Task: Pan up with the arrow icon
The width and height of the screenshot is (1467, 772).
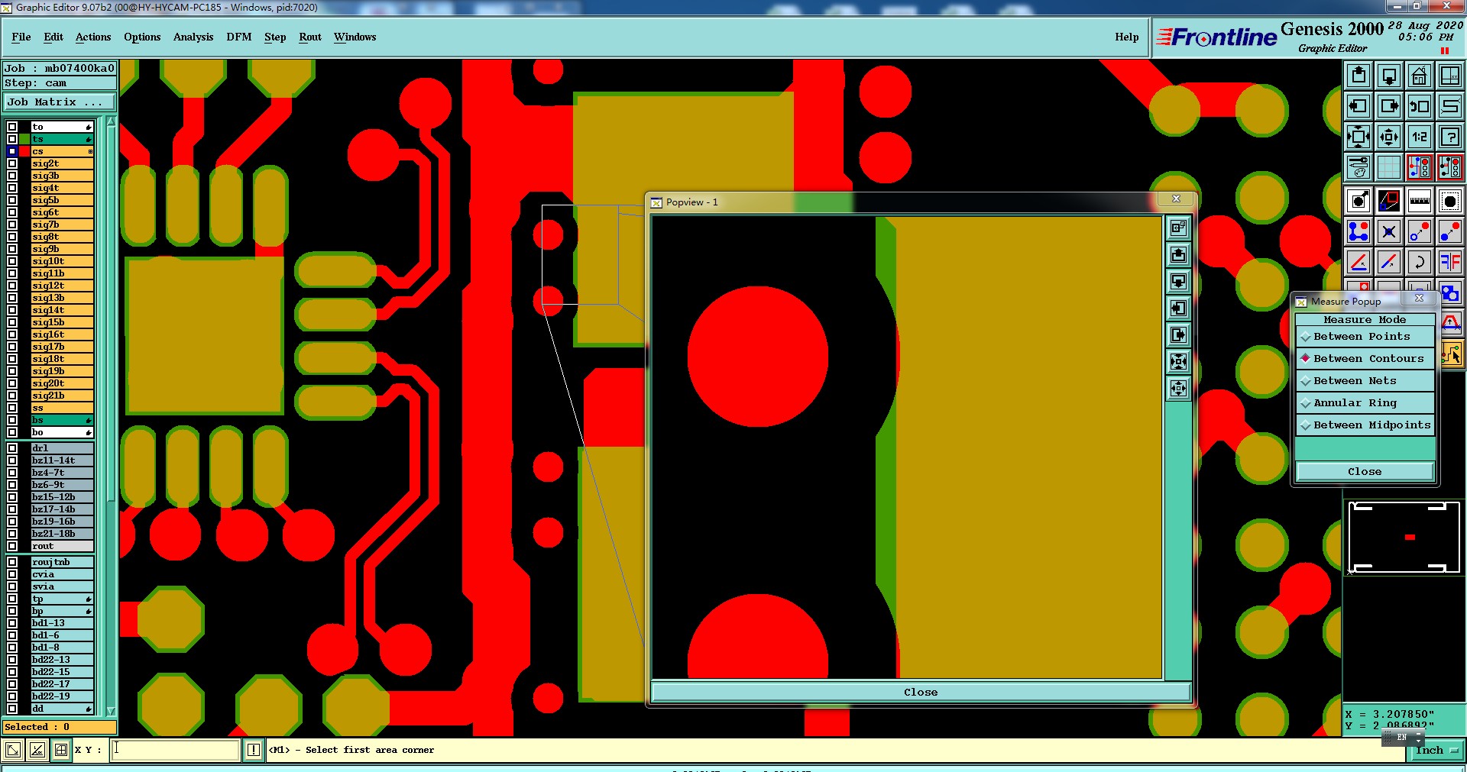Action: pyautogui.click(x=1359, y=76)
